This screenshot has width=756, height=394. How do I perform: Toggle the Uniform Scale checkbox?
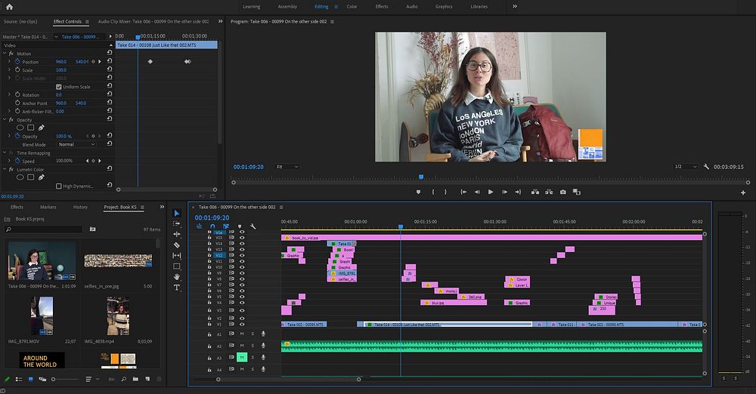(x=59, y=87)
